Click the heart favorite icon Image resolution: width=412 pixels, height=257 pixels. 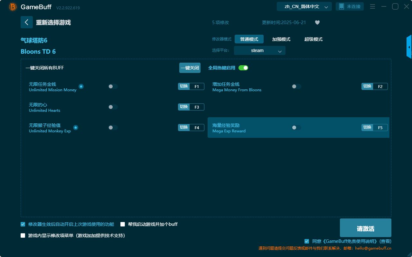tap(317, 22)
